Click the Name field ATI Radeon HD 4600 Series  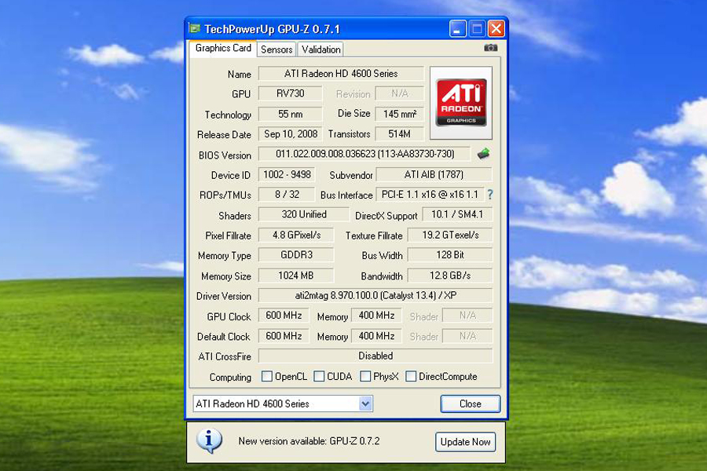(x=341, y=74)
